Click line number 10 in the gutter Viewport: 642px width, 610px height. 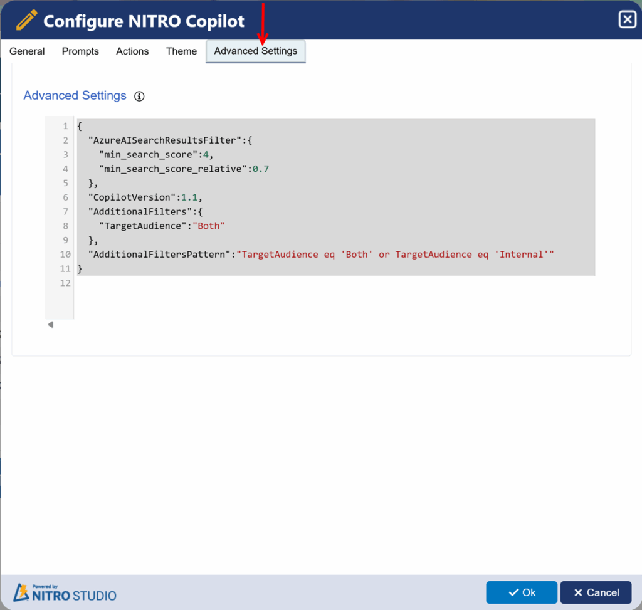click(65, 255)
